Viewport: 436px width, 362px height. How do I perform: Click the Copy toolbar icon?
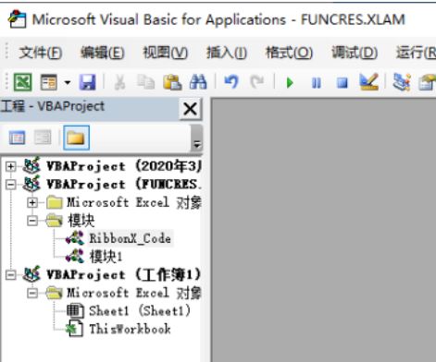[x=145, y=82]
